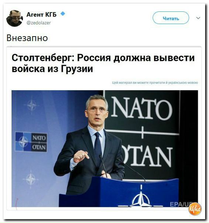This screenshot has width=209, height=223.
Task: Open the @zedolazer handle link
Action: (x=38, y=23)
